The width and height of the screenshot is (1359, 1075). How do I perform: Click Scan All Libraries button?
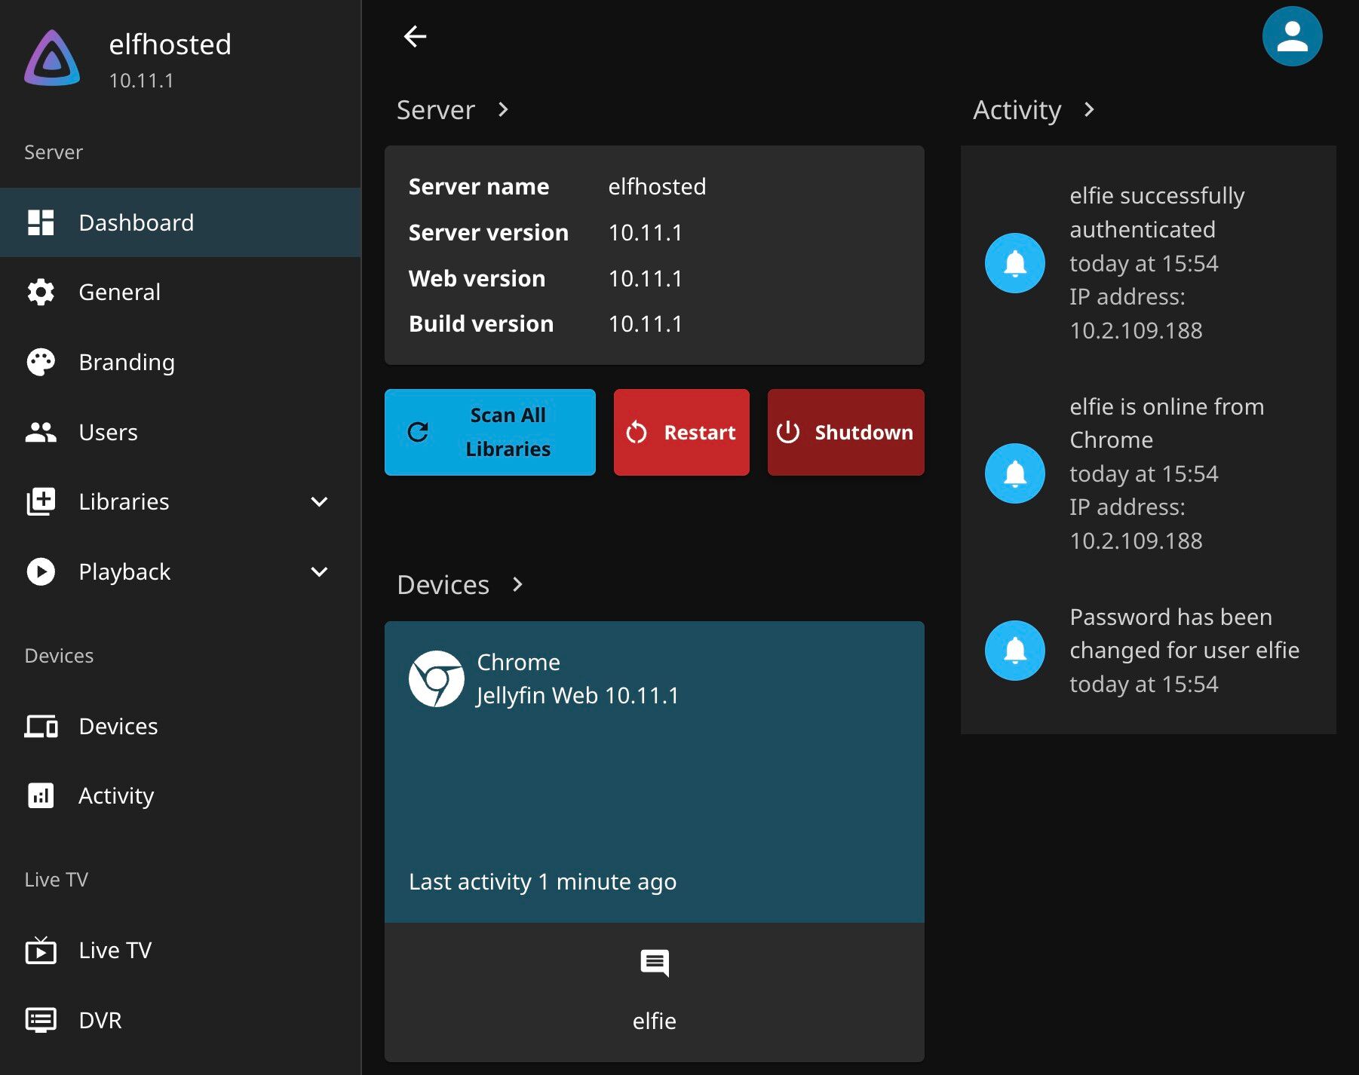(490, 432)
